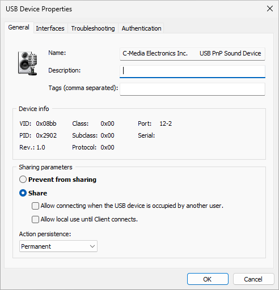Screen dimensions: 279x290
Task: Click the Class value 0x00
Action: click(107, 123)
